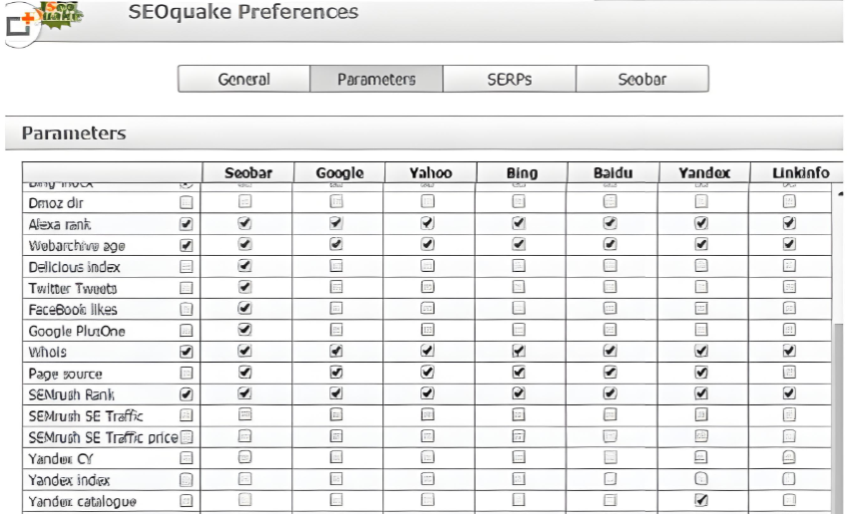Viewport: 849px width, 514px height.
Task: Click the Linkinfo column header
Action: click(x=800, y=173)
